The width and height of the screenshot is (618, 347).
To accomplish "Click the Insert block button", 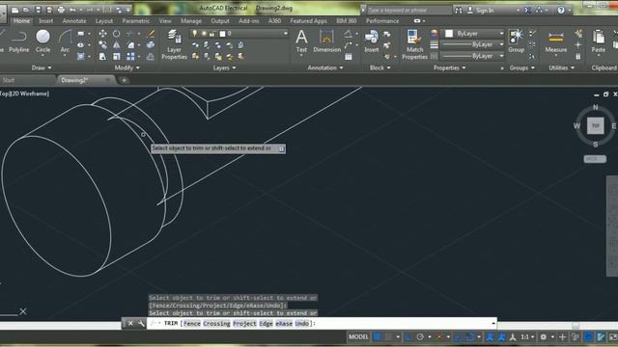I will (x=371, y=41).
